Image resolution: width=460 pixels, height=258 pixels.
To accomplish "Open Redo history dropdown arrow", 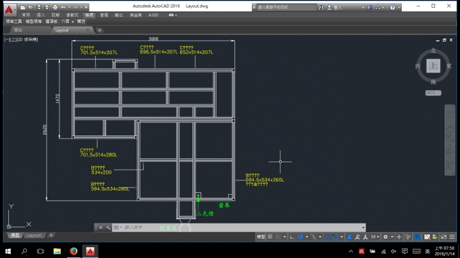I will tap(81, 7).
